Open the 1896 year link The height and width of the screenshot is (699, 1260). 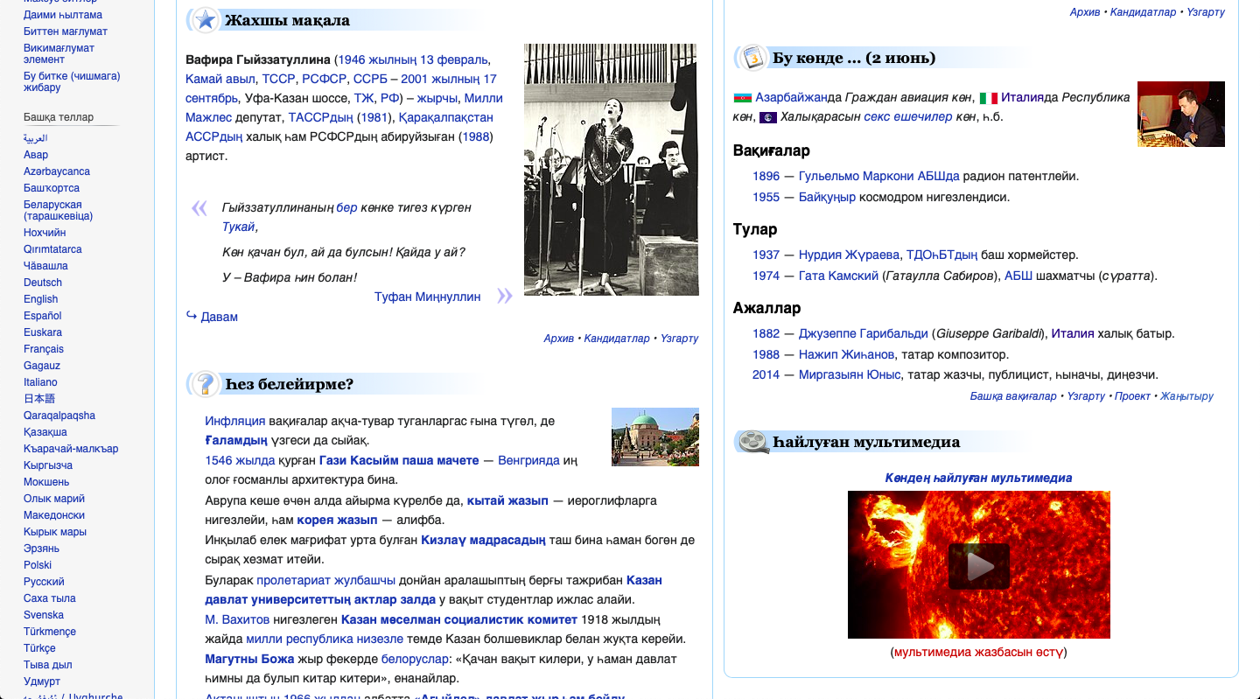tap(766, 176)
